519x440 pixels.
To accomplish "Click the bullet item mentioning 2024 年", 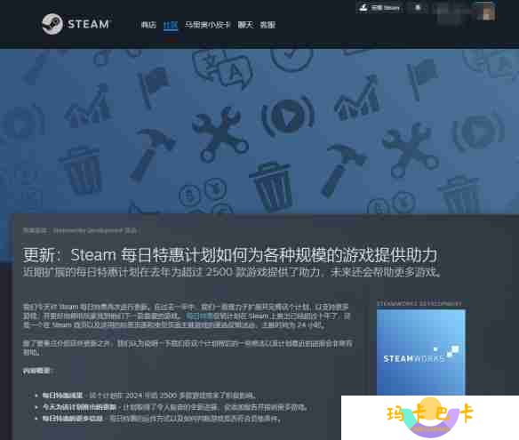I will click(148, 396).
